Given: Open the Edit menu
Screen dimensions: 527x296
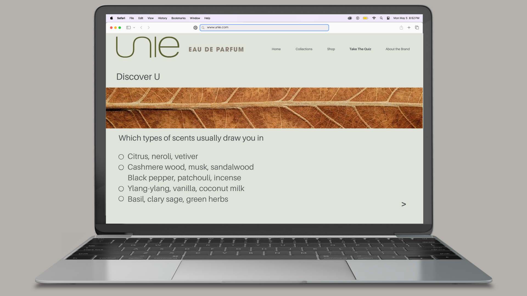Looking at the screenshot, I should pyautogui.click(x=141, y=18).
